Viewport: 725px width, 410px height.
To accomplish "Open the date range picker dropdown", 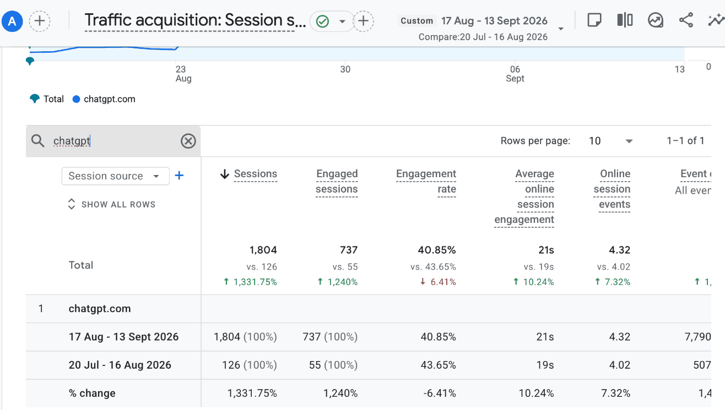I will (561, 29).
